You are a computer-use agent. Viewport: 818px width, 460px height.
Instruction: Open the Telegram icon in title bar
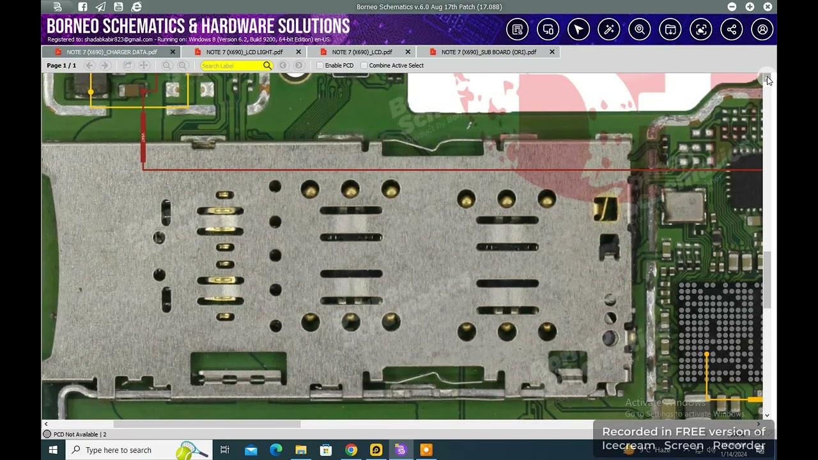tap(100, 7)
